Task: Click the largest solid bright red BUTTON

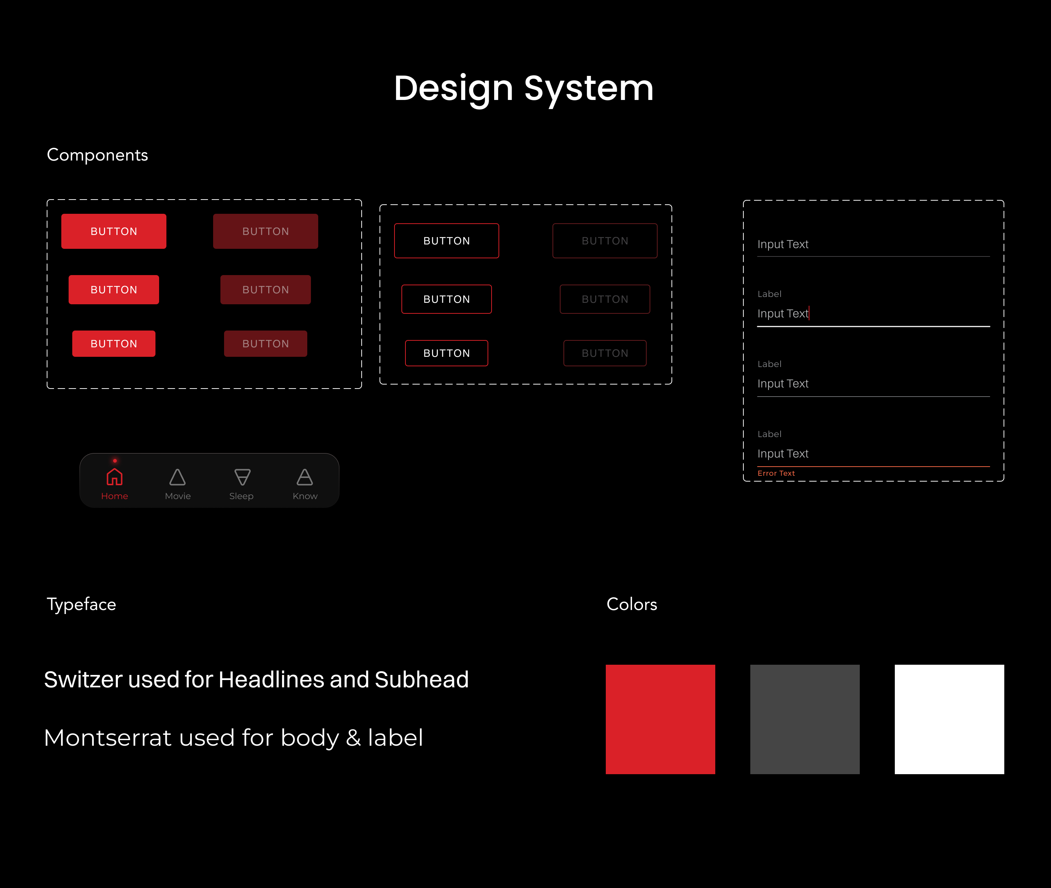Action: (x=114, y=231)
